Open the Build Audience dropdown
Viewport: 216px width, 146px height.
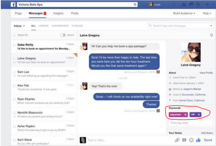click(184, 13)
